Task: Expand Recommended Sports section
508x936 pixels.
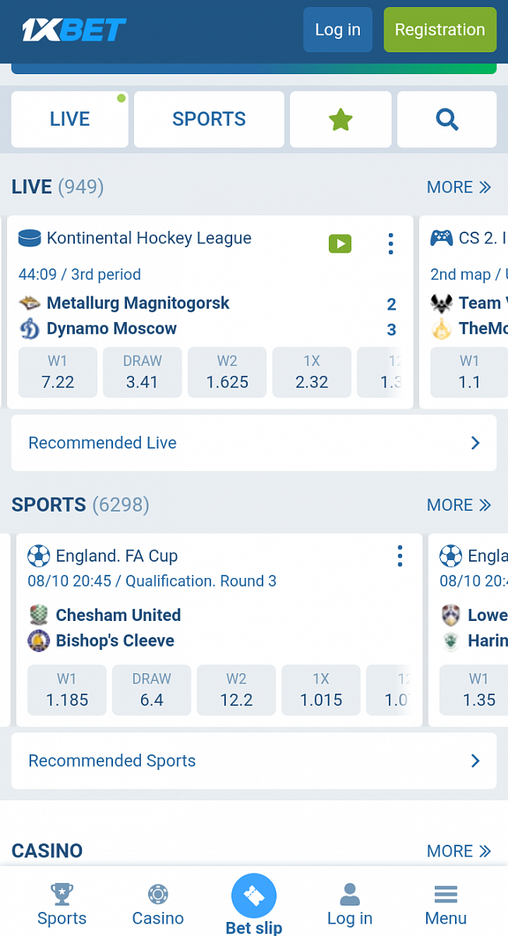Action: click(254, 760)
